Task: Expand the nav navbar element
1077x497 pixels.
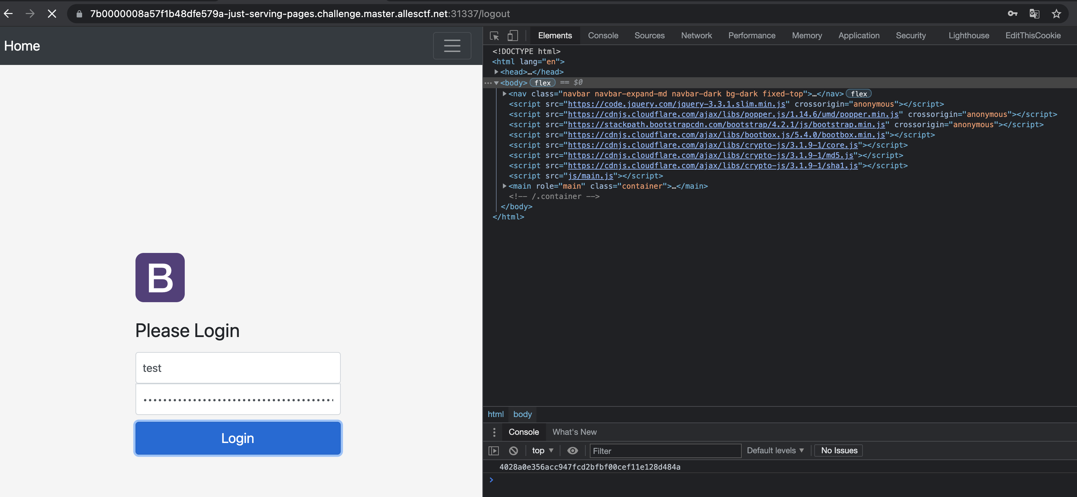Action: pos(505,94)
